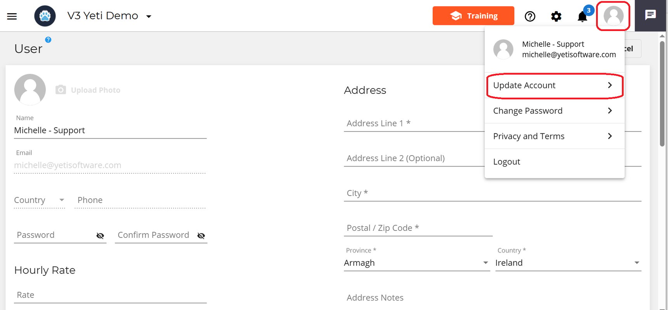Viewport: 668px width, 310px height.
Task: Open the chat message panel icon
Action: [651, 15]
